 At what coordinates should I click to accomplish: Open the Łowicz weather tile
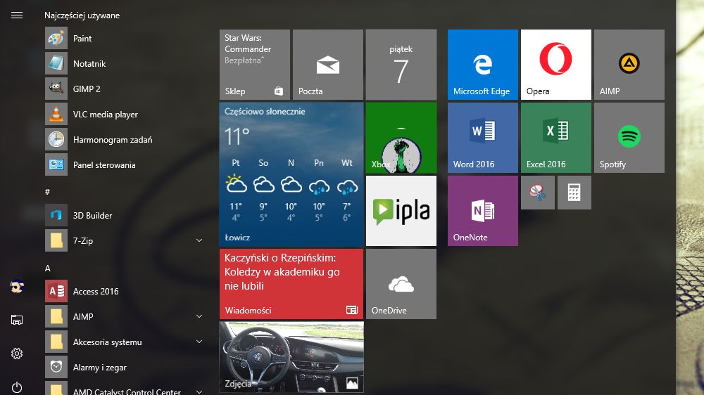[291, 174]
